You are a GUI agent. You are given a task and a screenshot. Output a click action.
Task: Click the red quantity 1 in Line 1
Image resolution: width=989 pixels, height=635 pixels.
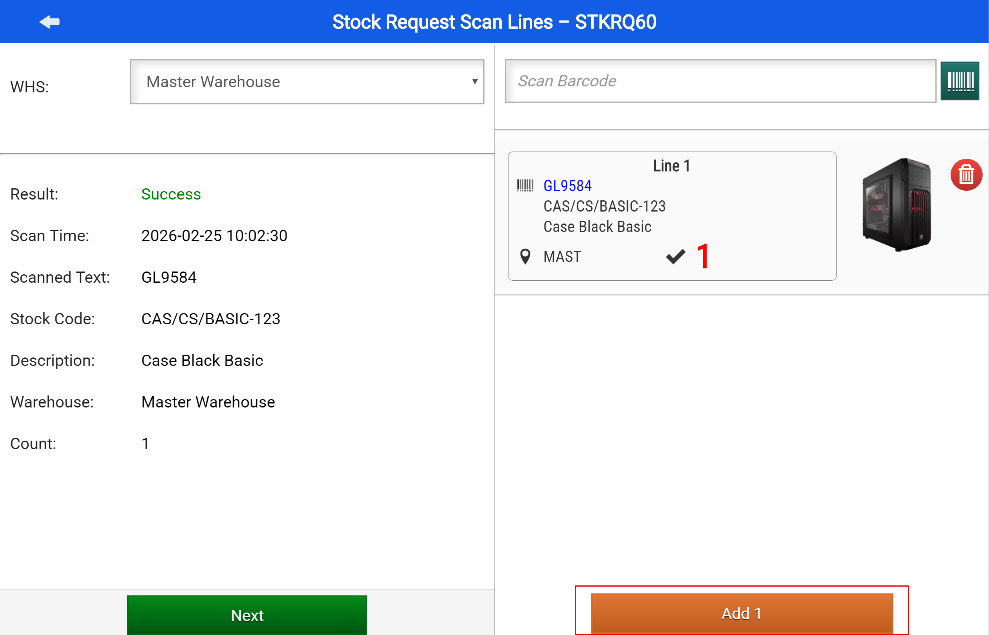tap(703, 256)
